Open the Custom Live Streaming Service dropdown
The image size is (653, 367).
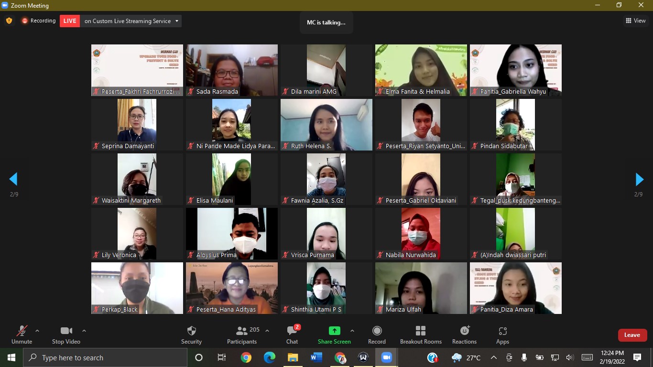177,21
